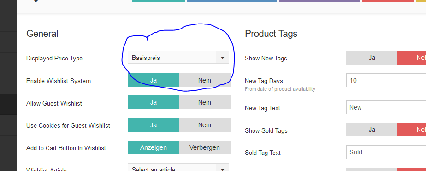Set Show New Tags to Ja
Screen dimensions: 426x171
(372, 58)
